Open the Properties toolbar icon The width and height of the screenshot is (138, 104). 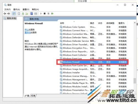(x=19, y=14)
